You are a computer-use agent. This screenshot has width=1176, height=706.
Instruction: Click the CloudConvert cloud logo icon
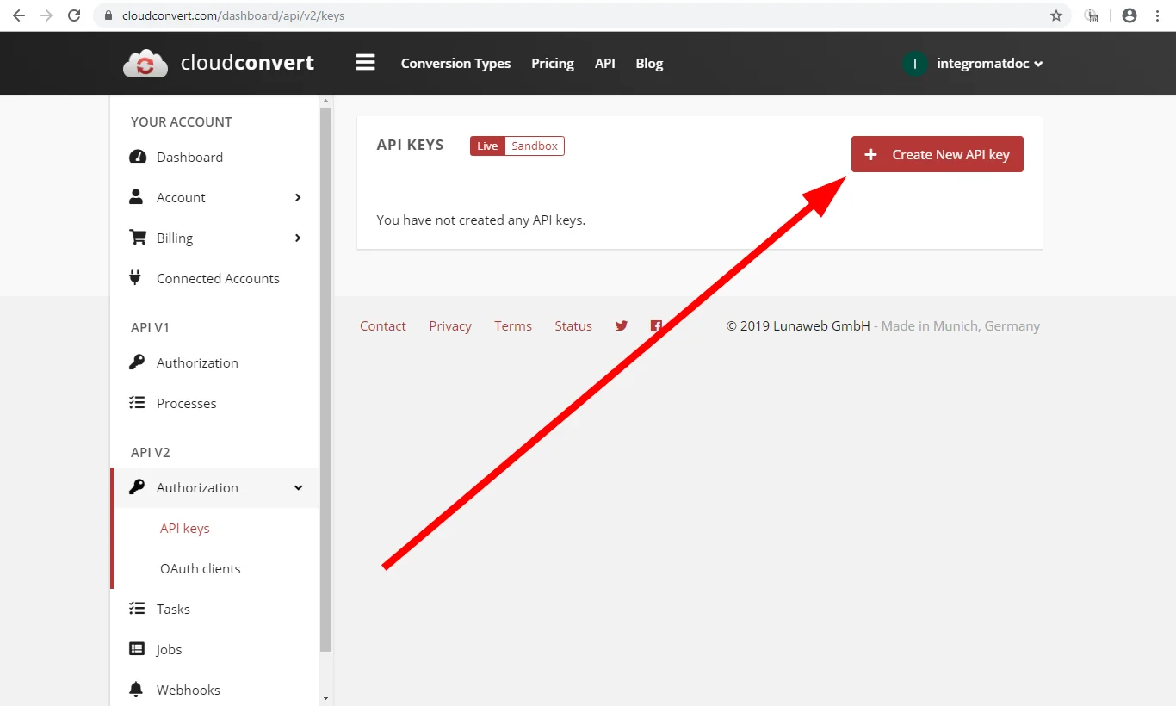tap(145, 64)
